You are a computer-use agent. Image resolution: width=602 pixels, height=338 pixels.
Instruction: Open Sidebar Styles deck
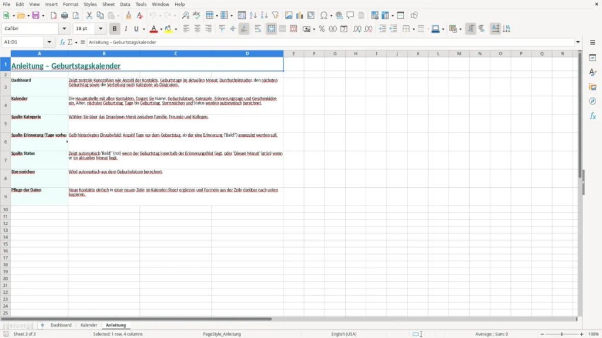pos(593,72)
